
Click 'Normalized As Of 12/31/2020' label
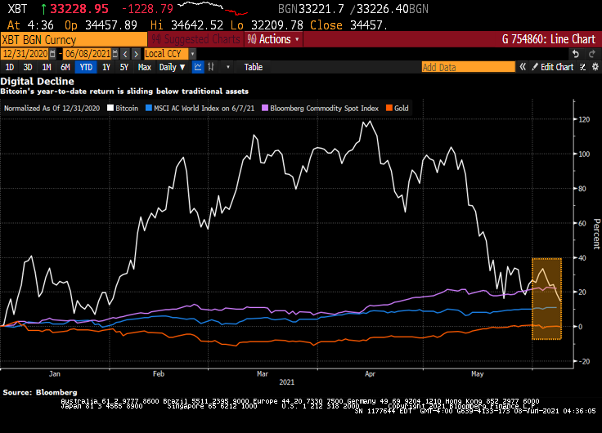pyautogui.click(x=52, y=108)
